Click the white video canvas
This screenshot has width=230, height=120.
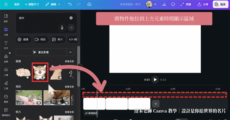pos(155,49)
